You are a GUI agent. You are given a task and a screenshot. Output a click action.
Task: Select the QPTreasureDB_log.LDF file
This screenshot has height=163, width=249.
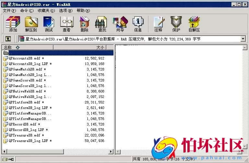point(30,141)
